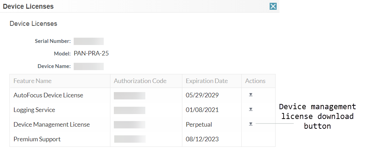This screenshot has height=150, width=365.
Task: Click the Premium Support authorization code
Action: tap(130, 140)
